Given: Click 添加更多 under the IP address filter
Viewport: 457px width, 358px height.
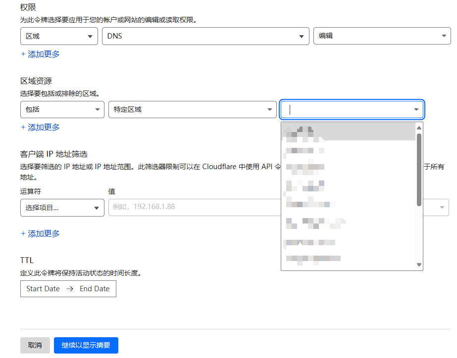Looking at the screenshot, I should pos(40,233).
